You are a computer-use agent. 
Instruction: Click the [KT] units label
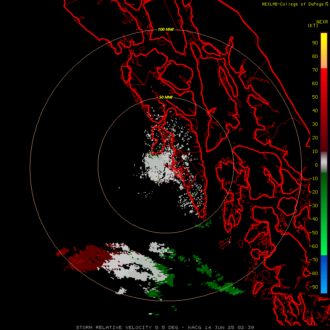(x=313, y=25)
